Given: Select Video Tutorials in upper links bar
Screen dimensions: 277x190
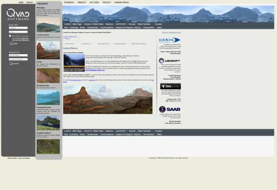Looking at the screenshot, I should point(144,24).
